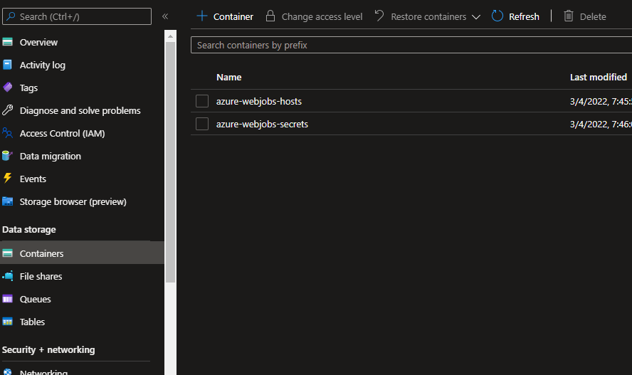The width and height of the screenshot is (632, 375).
Task: Click the Activity log icon
Action: 7,65
